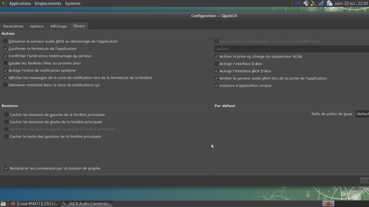Disable Activer l'interface JACK D-Bus
369x207 pixels.
pyautogui.click(x=216, y=71)
